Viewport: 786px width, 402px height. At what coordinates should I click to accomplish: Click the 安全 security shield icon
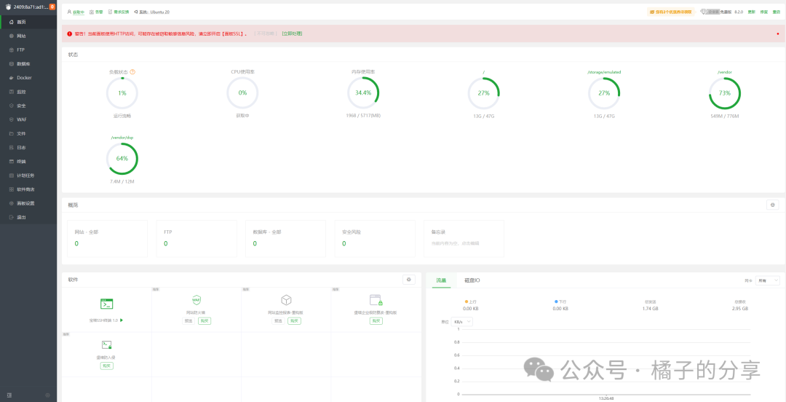[11, 106]
